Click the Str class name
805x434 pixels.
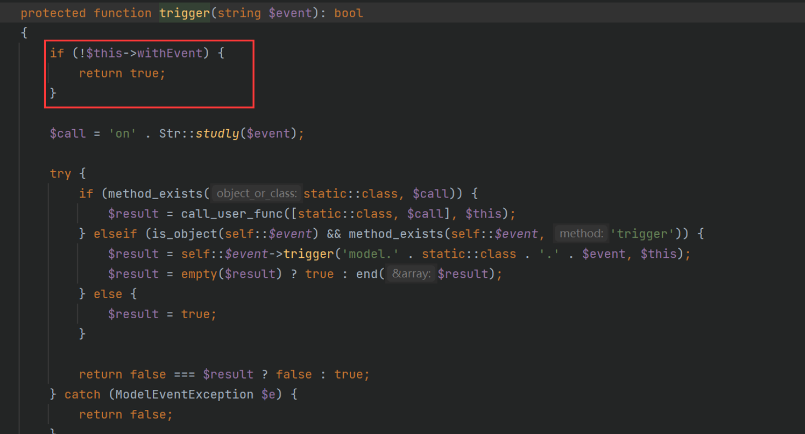(x=170, y=134)
